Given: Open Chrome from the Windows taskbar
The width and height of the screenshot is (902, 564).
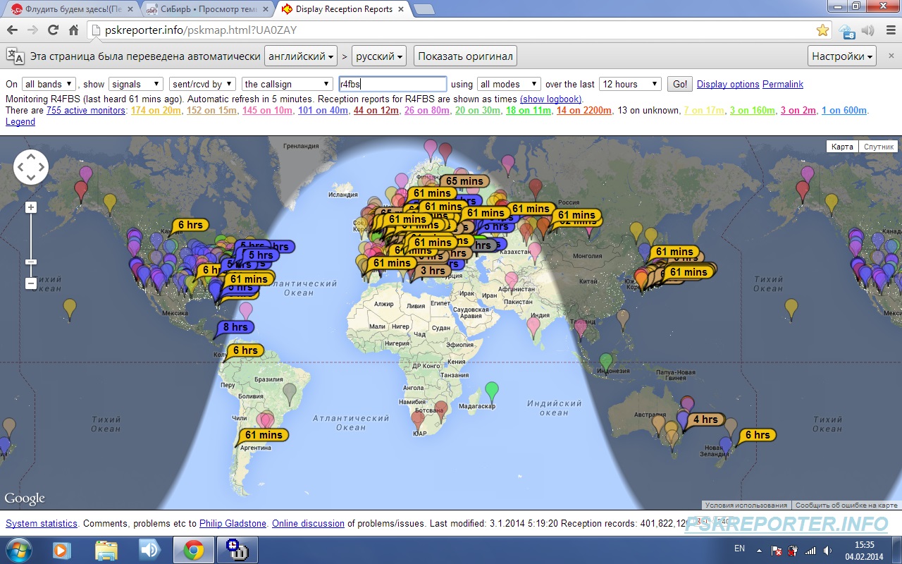Looking at the screenshot, I should pos(194,549).
